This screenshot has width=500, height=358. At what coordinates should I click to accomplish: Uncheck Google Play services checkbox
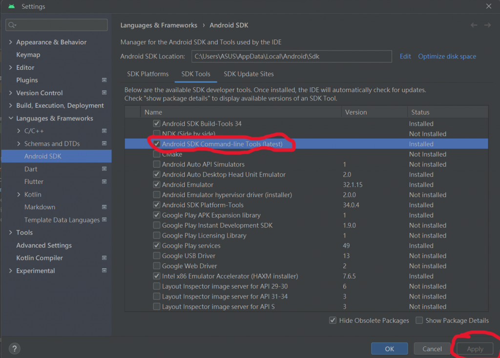pos(157,245)
